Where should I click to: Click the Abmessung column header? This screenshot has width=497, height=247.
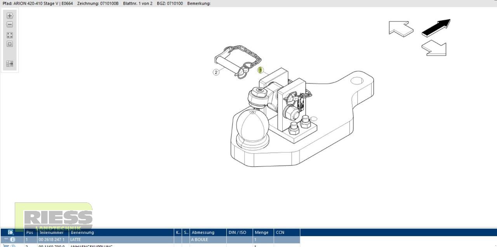click(203, 232)
